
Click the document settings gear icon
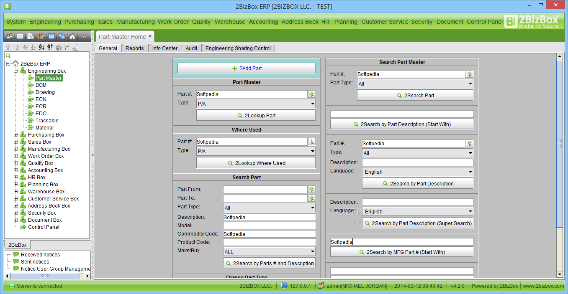click(x=75, y=47)
